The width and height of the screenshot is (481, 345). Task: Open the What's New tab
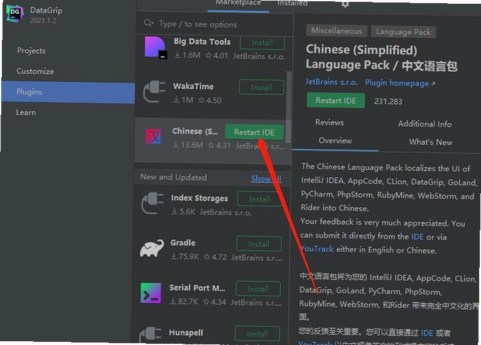pyautogui.click(x=431, y=142)
